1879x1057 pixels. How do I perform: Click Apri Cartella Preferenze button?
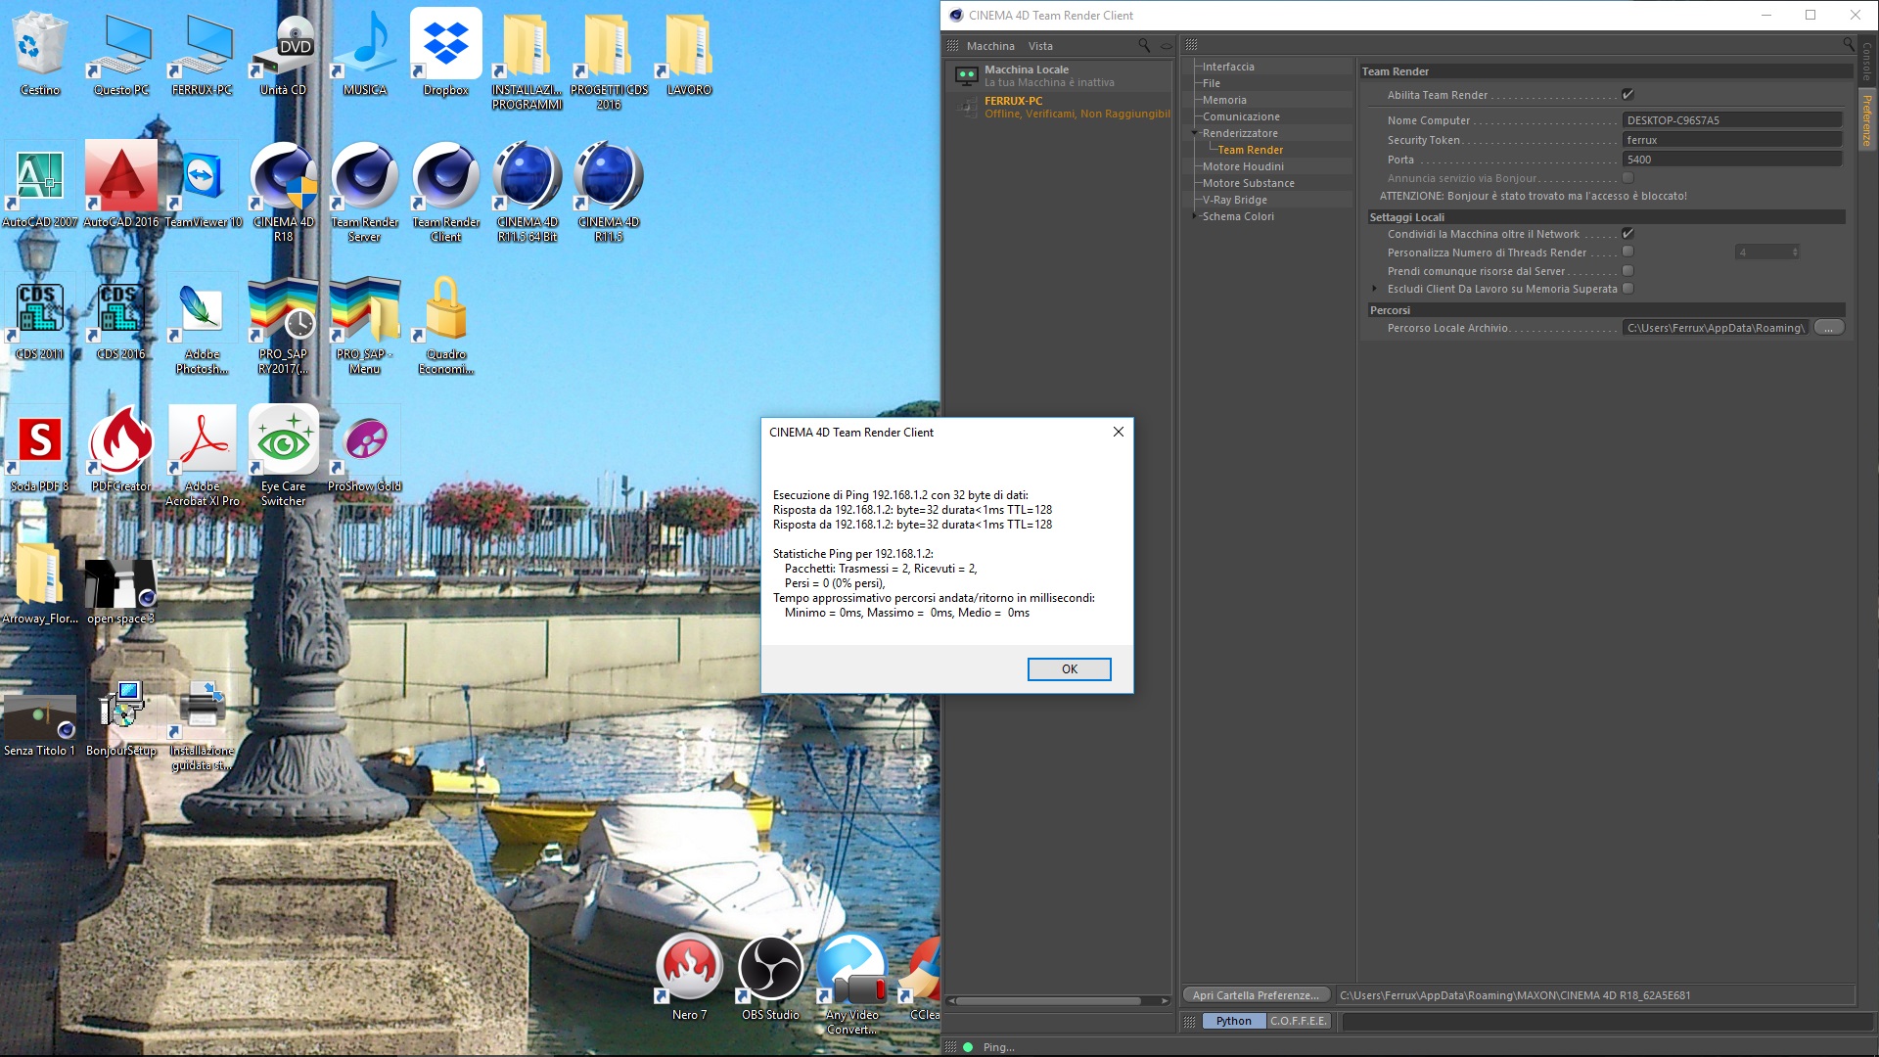point(1256,995)
